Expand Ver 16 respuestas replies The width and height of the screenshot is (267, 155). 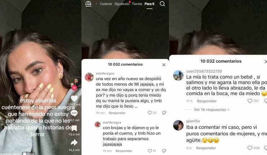(x=212, y=110)
